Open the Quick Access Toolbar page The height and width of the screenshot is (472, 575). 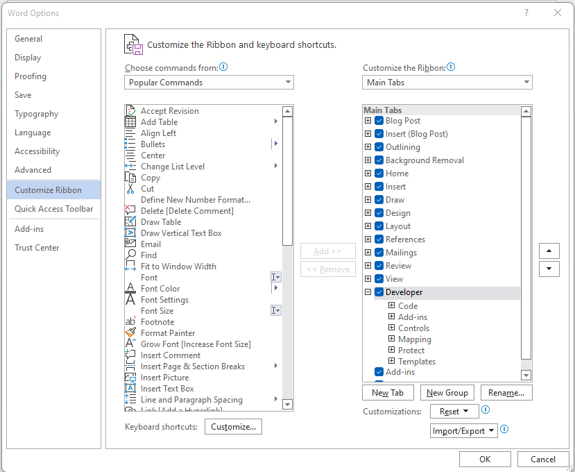[53, 208]
